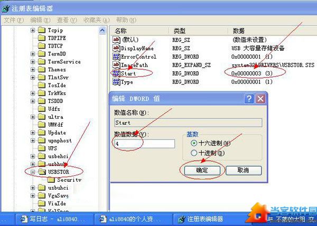Click the 名称 column header
This screenshot has height=226, width=317.
[x=139, y=31]
